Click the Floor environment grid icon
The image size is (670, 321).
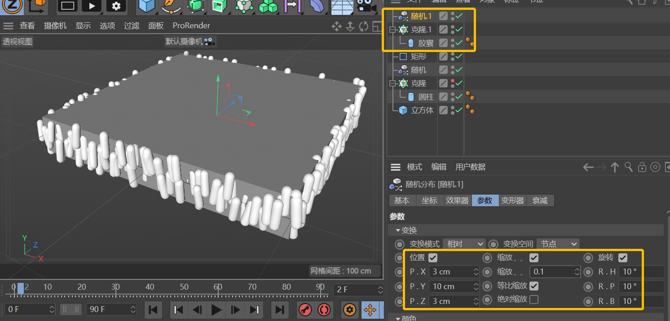point(342,6)
